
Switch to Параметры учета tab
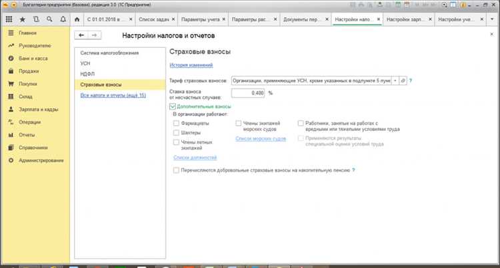[200, 19]
